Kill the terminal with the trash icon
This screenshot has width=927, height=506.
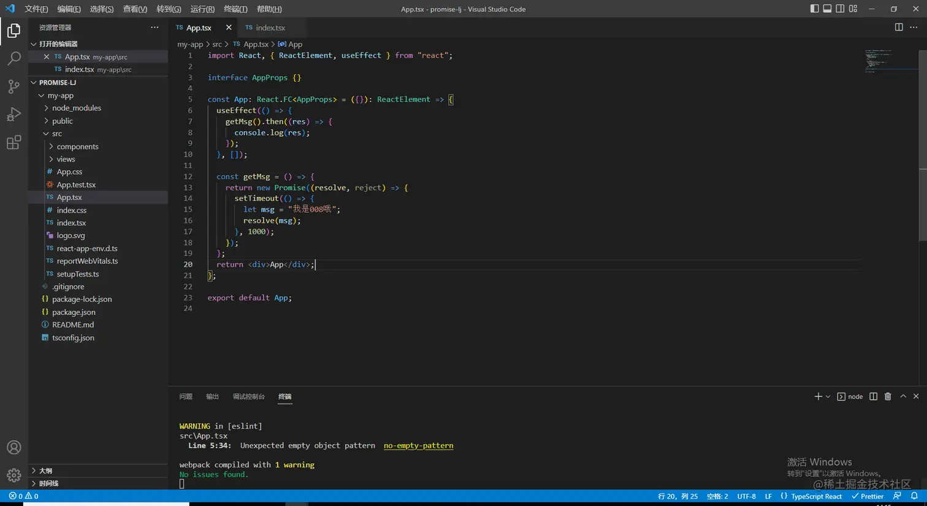[x=888, y=396]
